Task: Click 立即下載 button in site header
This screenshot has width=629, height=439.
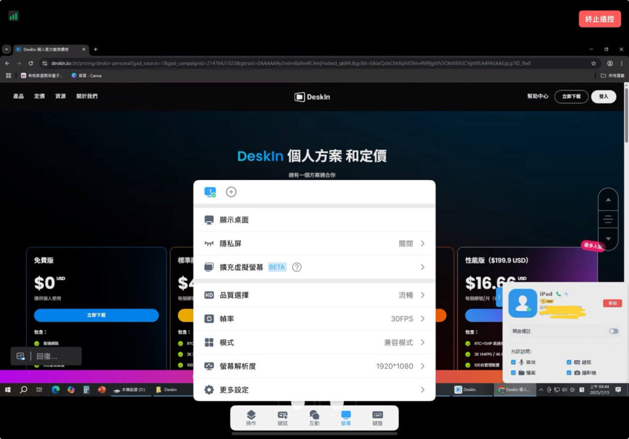Action: click(x=571, y=96)
